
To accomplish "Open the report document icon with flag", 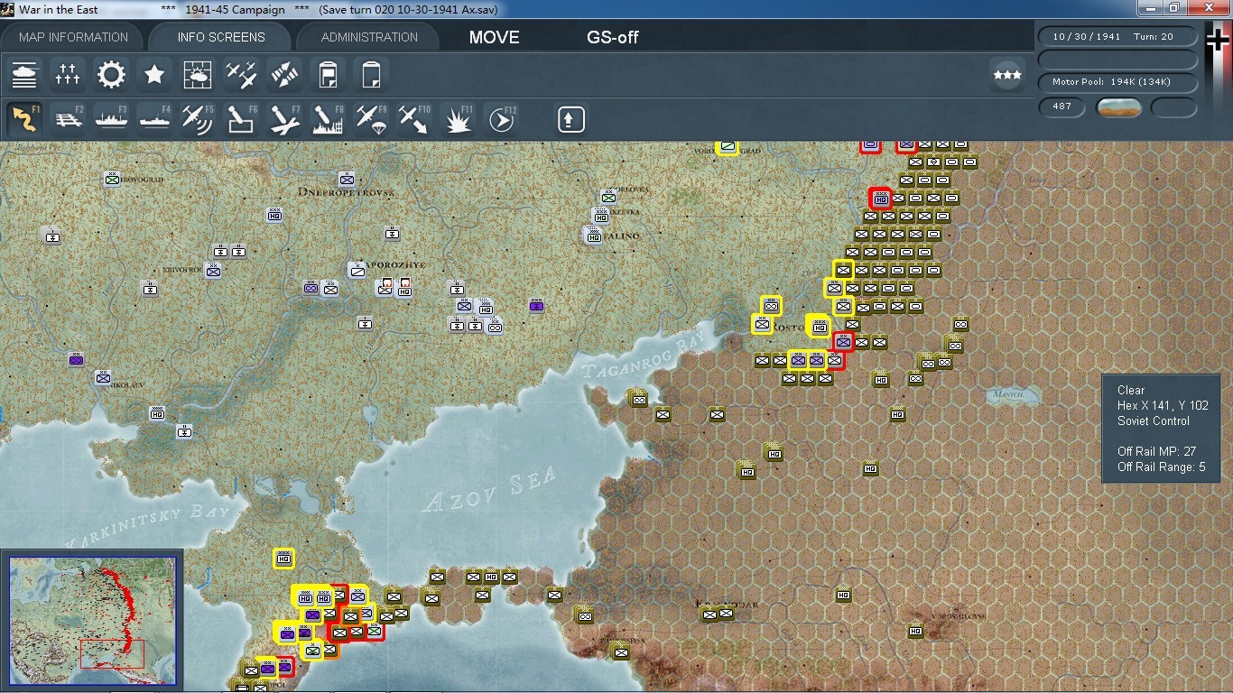I will pos(328,75).
